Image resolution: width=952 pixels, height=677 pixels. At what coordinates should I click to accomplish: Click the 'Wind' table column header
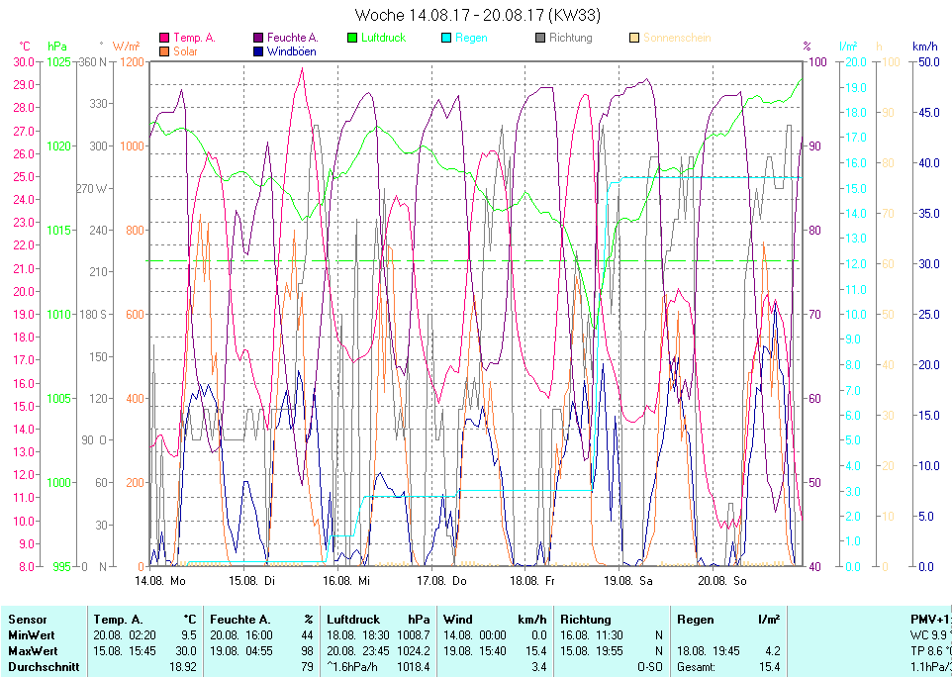[x=458, y=620]
